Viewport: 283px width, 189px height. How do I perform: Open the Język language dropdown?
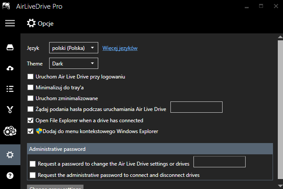73,48
